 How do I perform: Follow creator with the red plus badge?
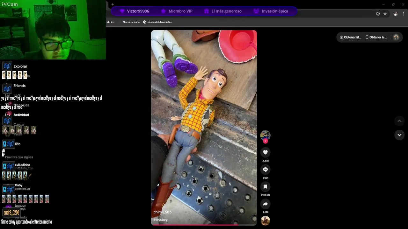tap(265, 141)
